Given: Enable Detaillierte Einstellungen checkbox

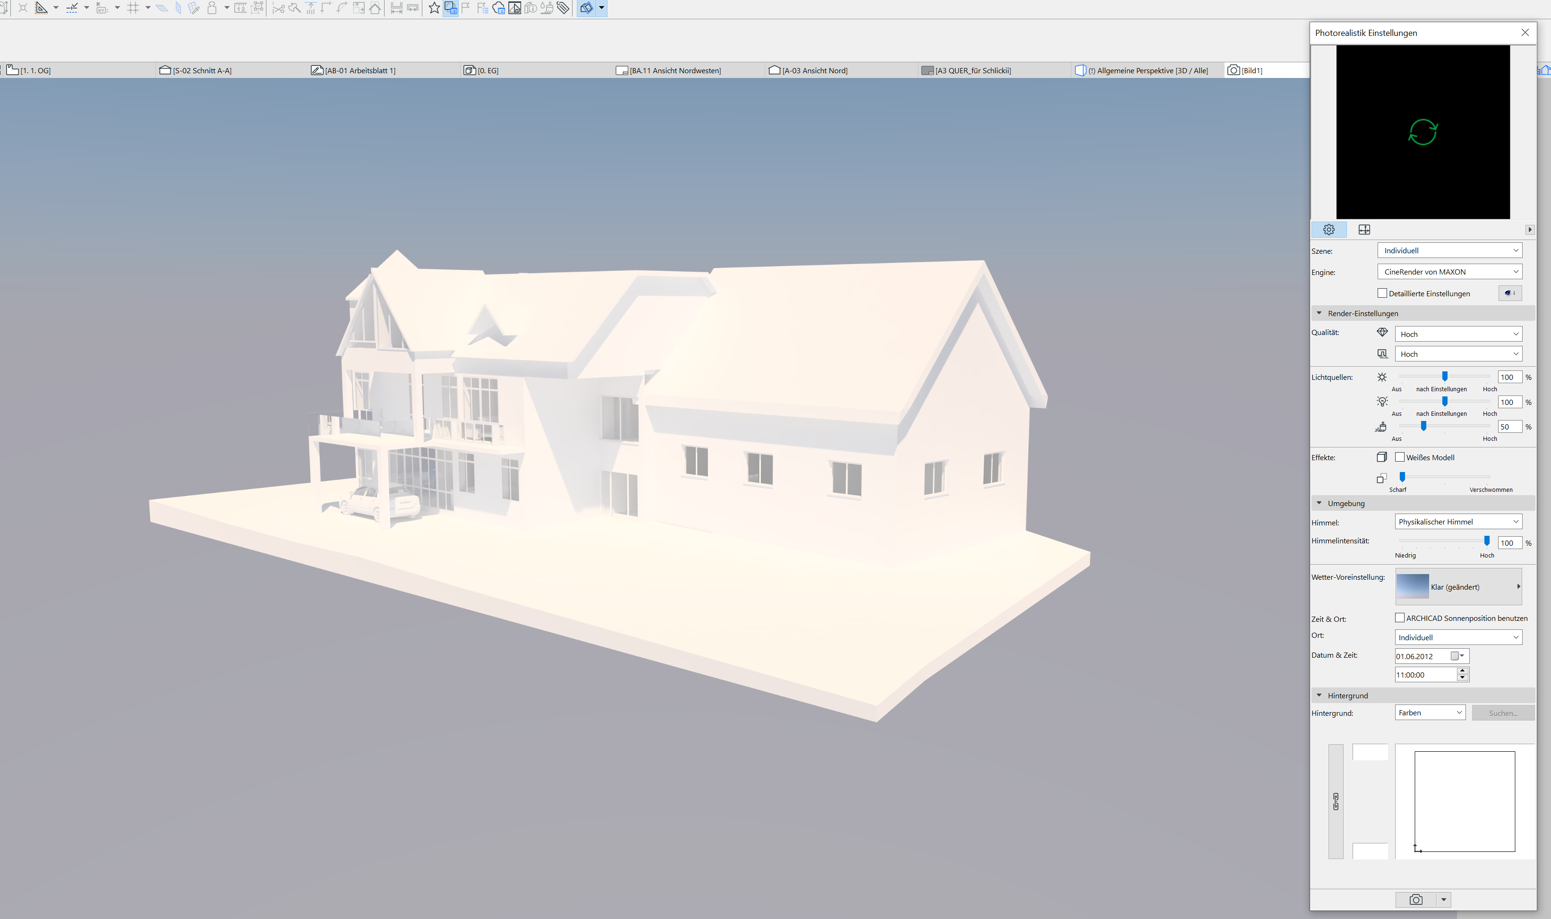Looking at the screenshot, I should pyautogui.click(x=1382, y=293).
